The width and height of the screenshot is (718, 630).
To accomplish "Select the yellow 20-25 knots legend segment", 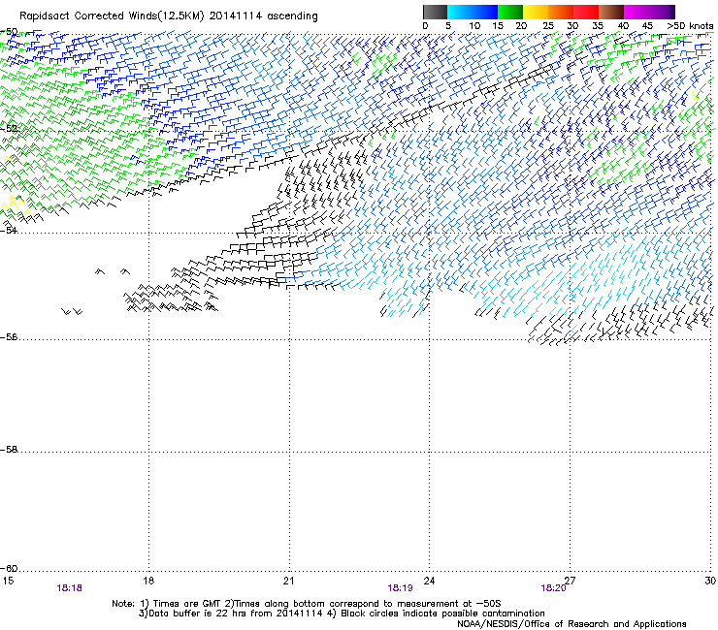I will 536,12.
